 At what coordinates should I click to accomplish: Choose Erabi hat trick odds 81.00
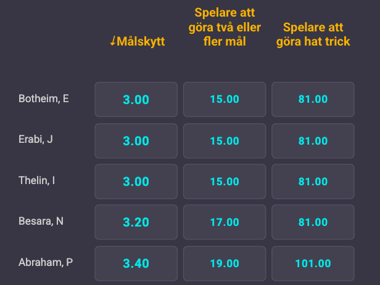tap(313, 140)
